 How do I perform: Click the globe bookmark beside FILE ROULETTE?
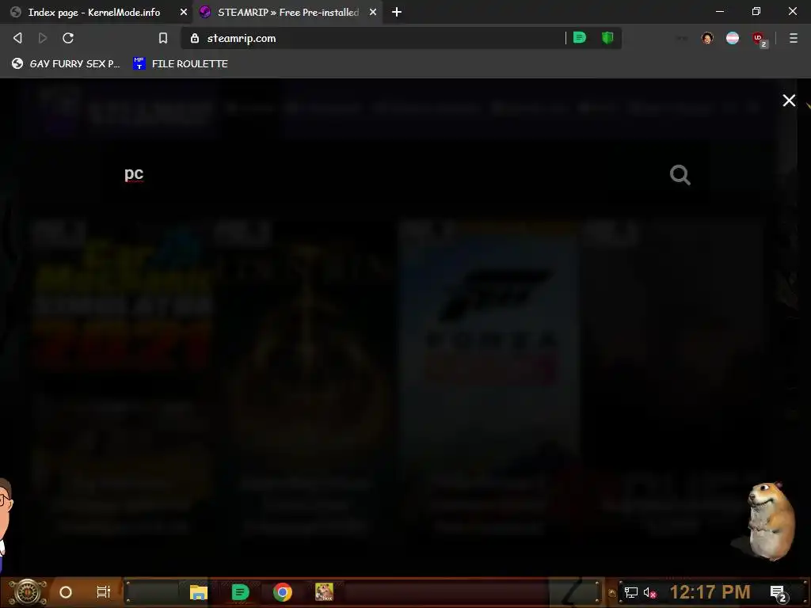tap(66, 63)
